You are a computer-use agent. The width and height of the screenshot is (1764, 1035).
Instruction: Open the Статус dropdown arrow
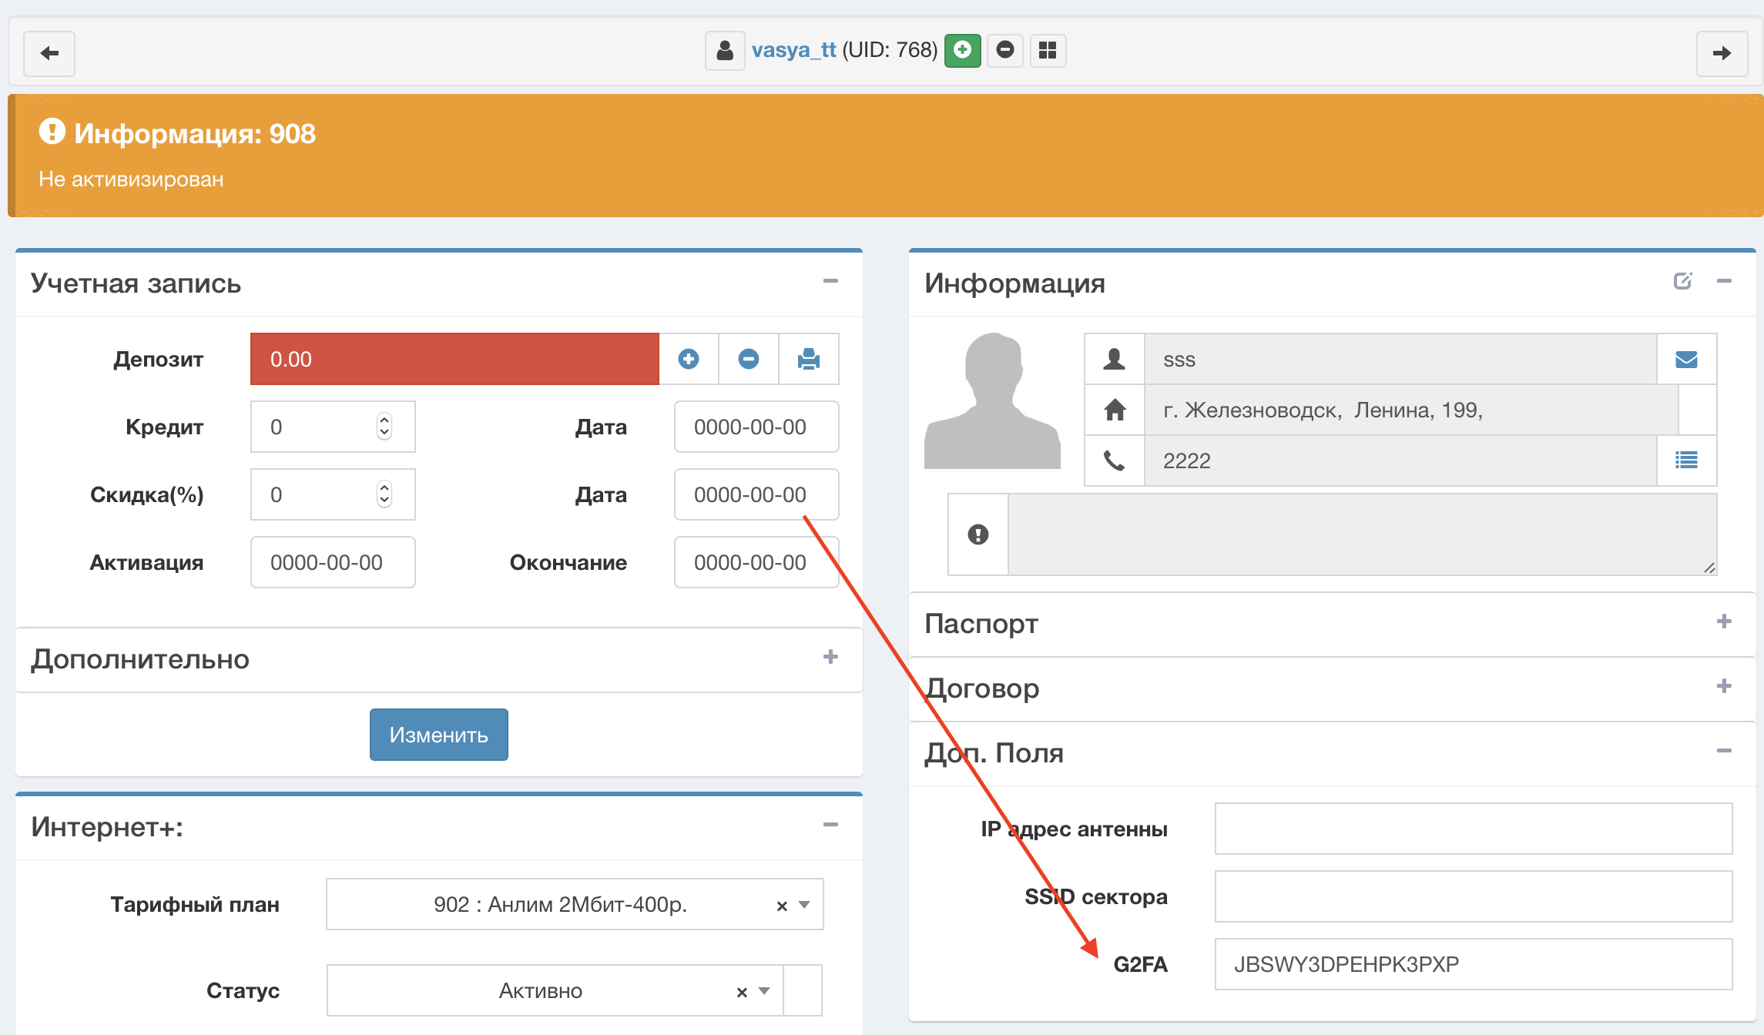coord(764,991)
